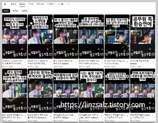Image resolution: width=158 pixels, height=123 pixels.
Task: Play the 공무원 특 환승연애 thumbnail
Action: coord(143,37)
